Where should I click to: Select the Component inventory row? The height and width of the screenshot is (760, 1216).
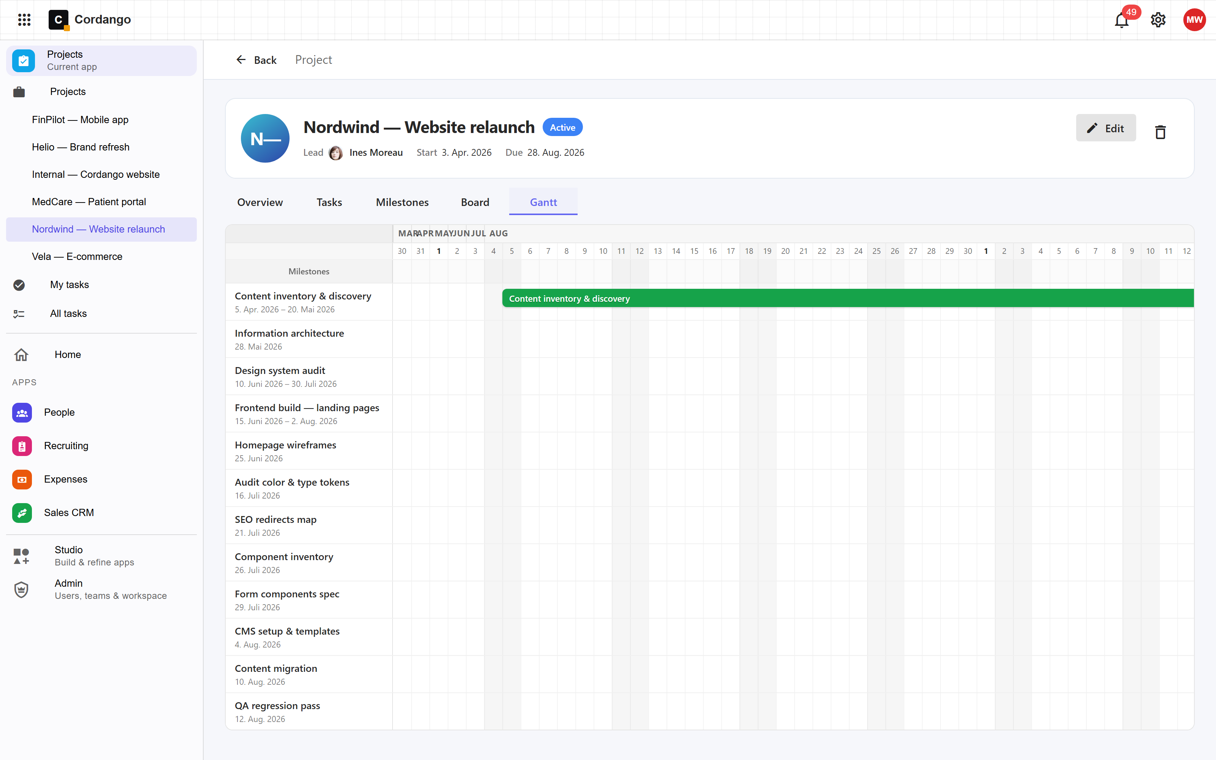click(x=309, y=562)
